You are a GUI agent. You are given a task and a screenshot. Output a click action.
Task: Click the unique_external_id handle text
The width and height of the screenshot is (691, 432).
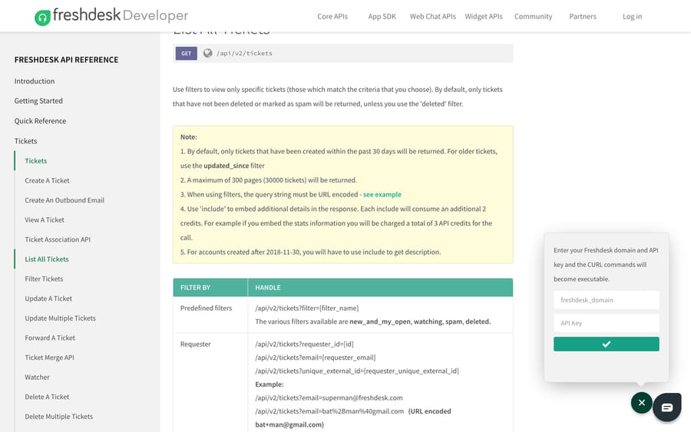pos(357,371)
